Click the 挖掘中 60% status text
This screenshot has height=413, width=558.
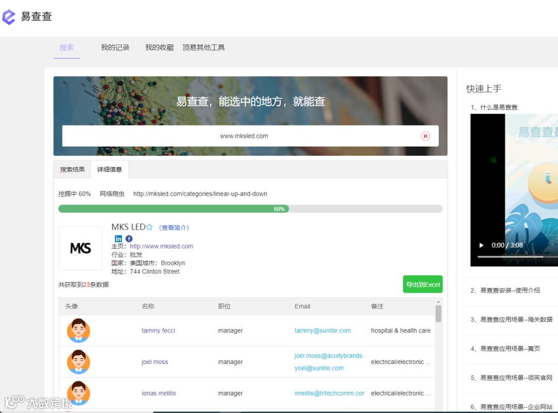pos(75,194)
